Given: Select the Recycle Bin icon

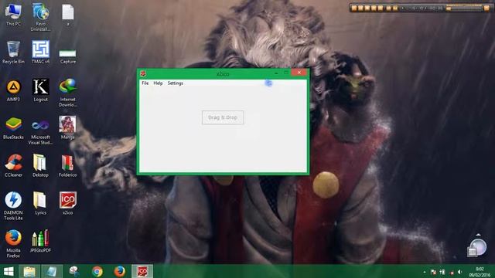Looking at the screenshot, I should click(13, 53).
